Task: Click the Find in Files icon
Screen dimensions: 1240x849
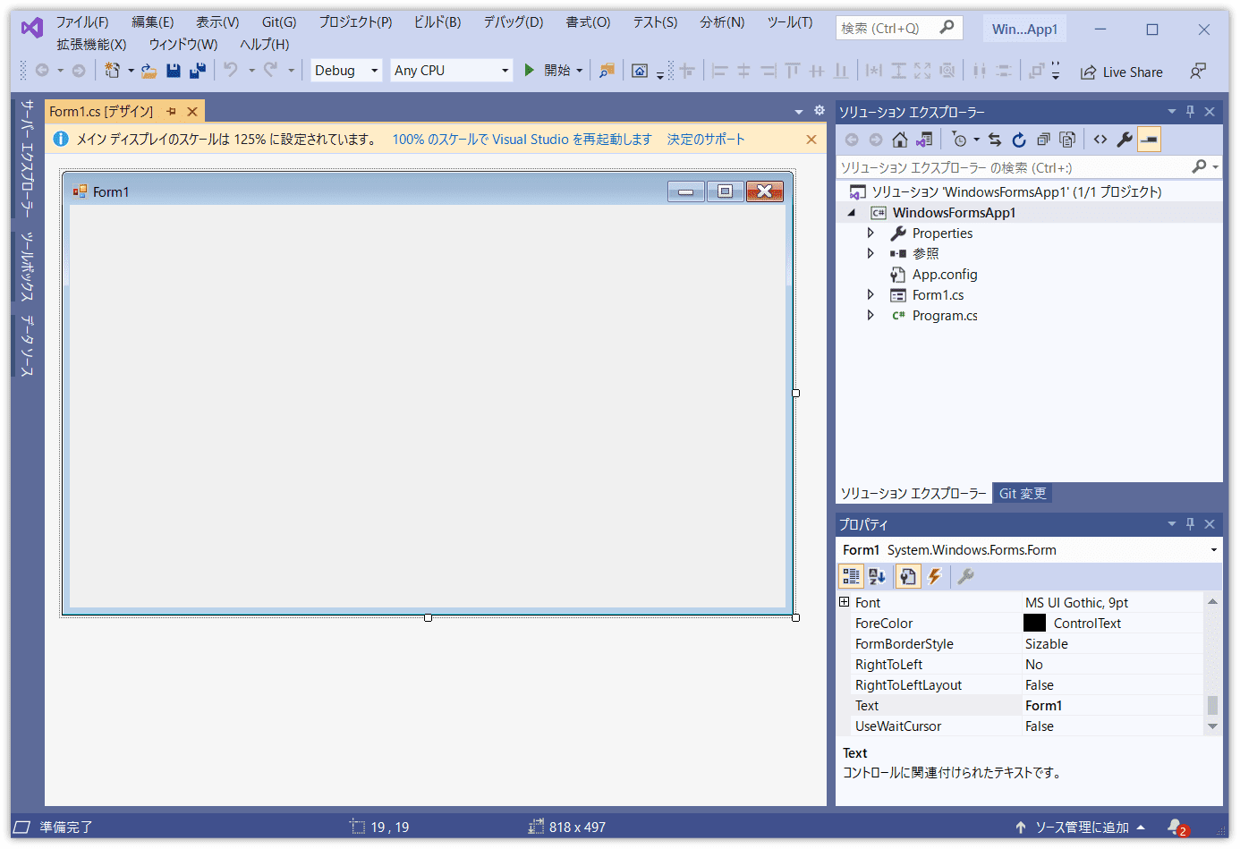Action: click(607, 70)
